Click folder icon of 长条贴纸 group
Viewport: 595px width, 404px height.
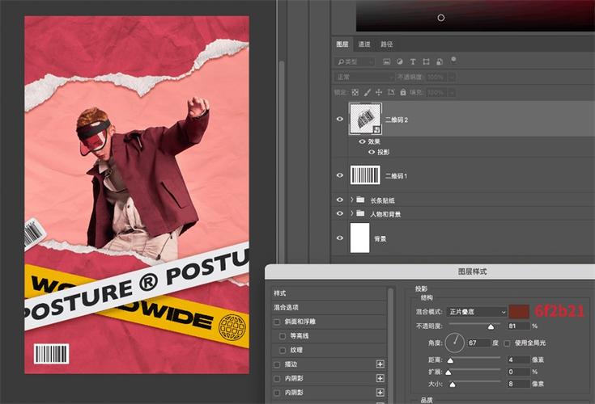360,200
